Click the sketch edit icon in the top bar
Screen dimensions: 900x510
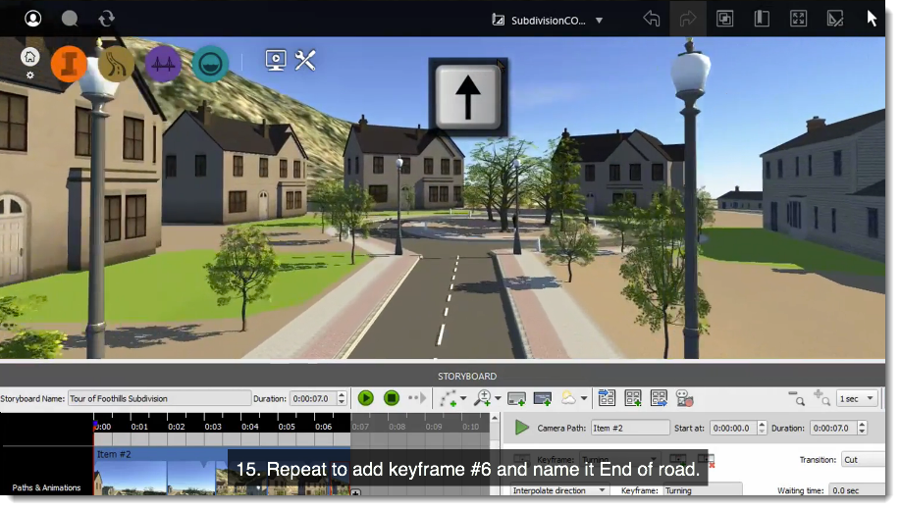click(835, 19)
